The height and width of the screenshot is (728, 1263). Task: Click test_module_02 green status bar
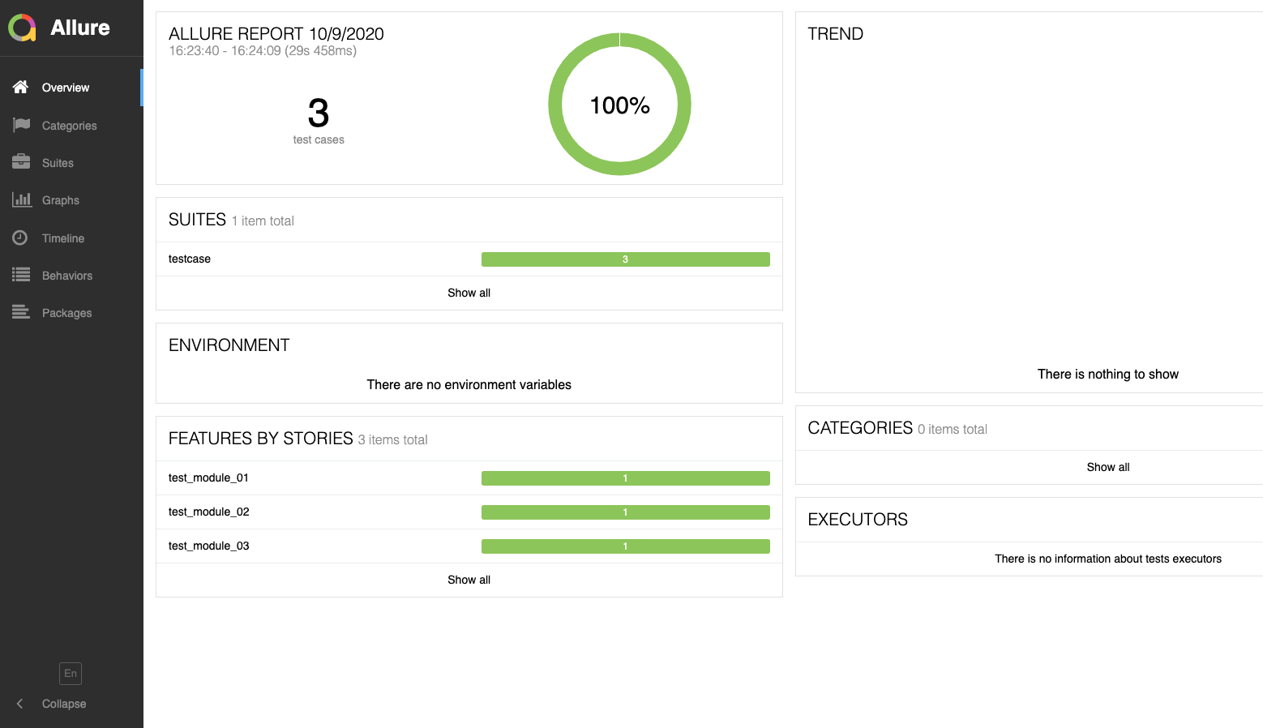pyautogui.click(x=626, y=512)
